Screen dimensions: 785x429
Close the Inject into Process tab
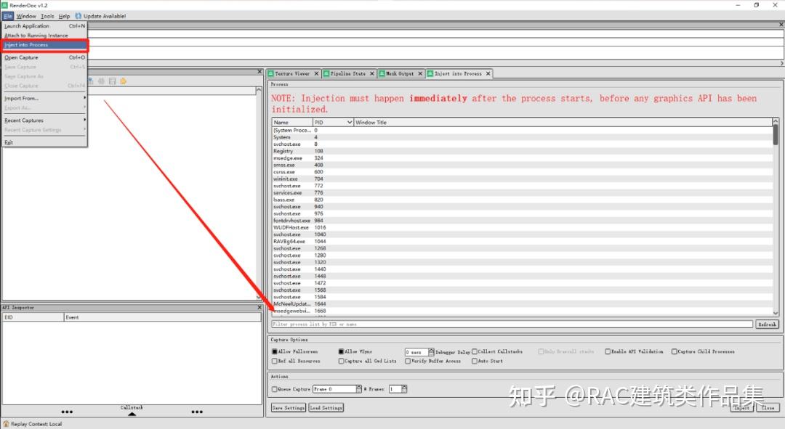pyautogui.click(x=488, y=73)
